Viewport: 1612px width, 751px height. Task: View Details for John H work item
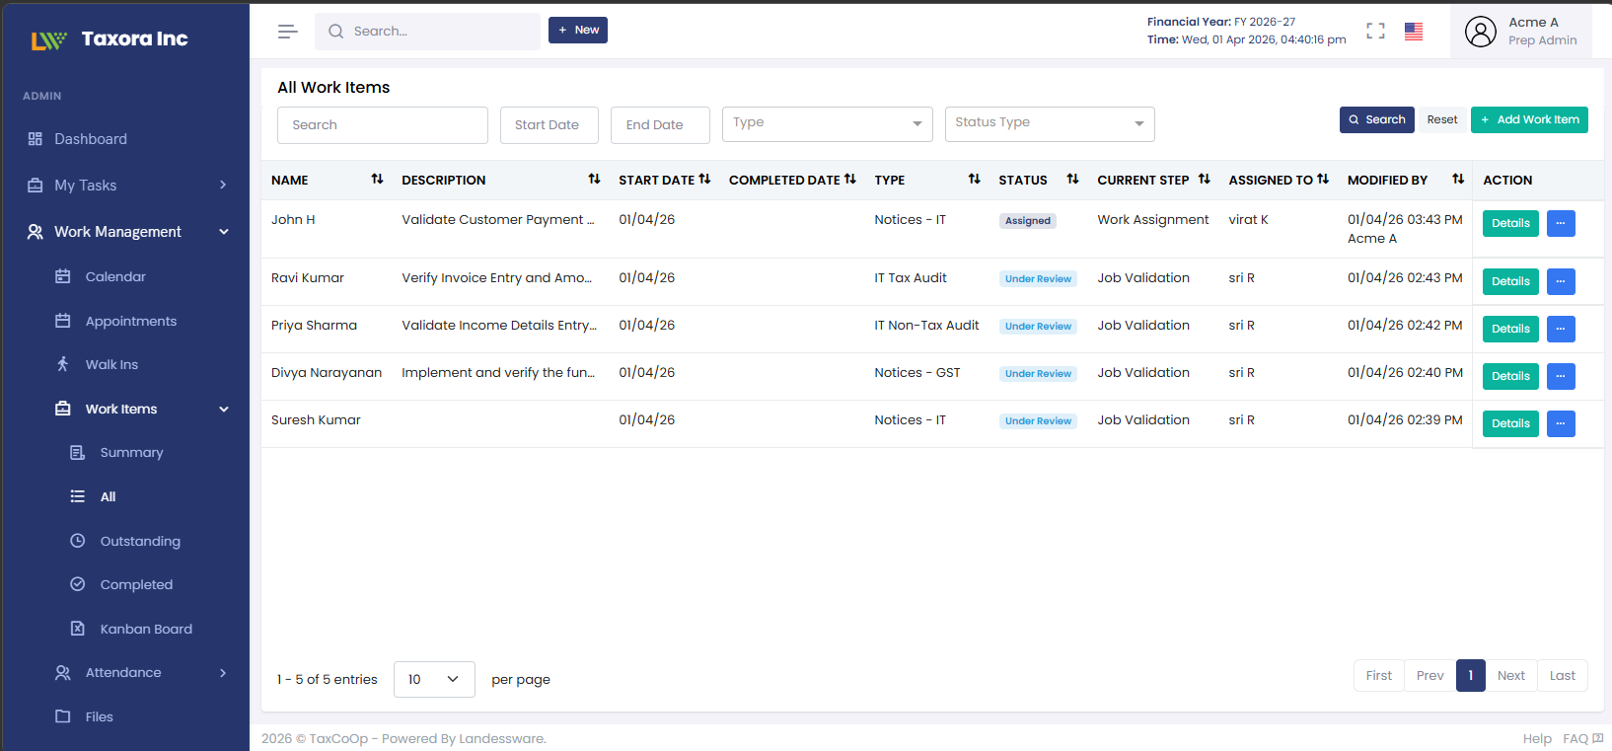(x=1510, y=223)
